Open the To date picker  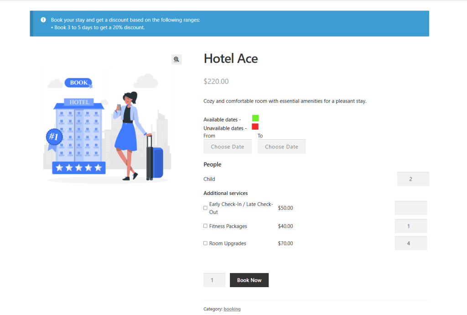[281, 146]
